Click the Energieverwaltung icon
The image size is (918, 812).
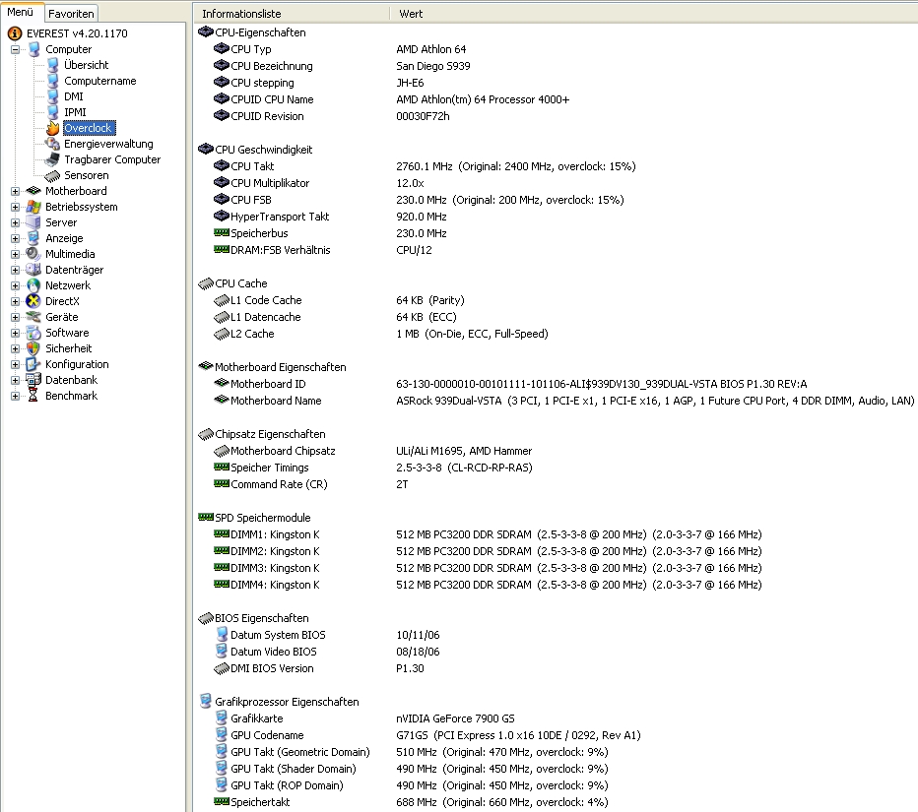click(52, 144)
